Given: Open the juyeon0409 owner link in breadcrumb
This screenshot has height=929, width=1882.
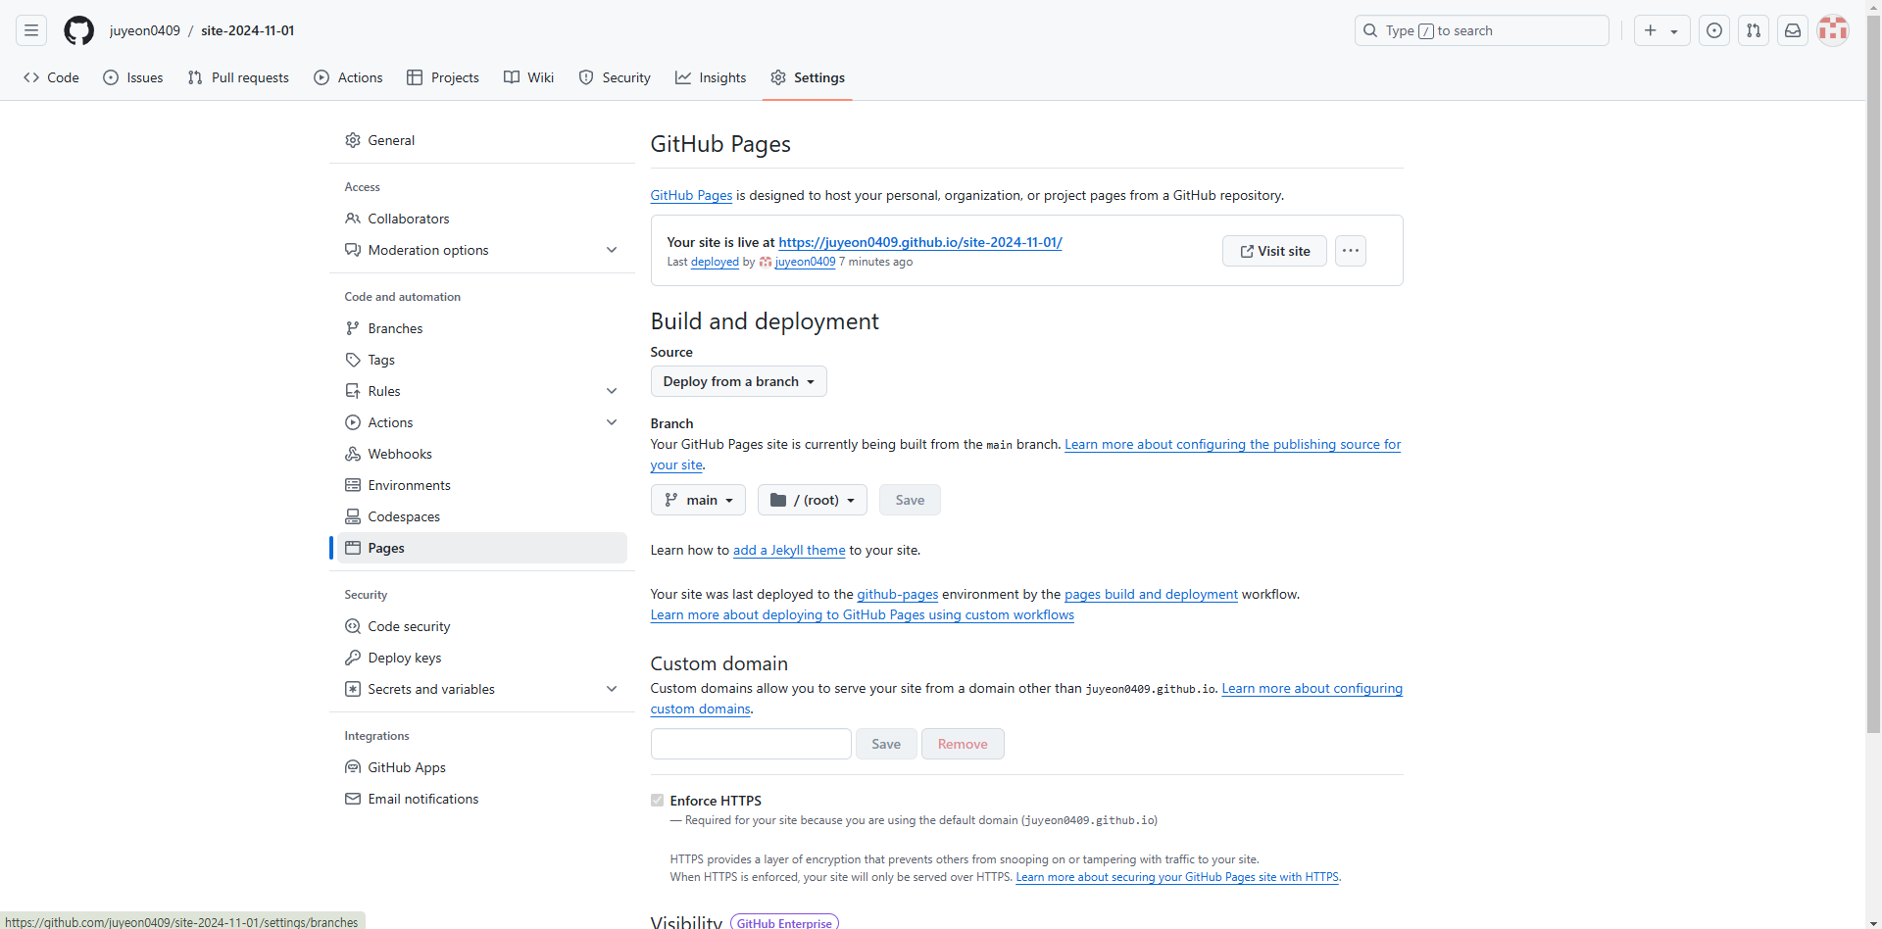Looking at the screenshot, I should [x=145, y=30].
